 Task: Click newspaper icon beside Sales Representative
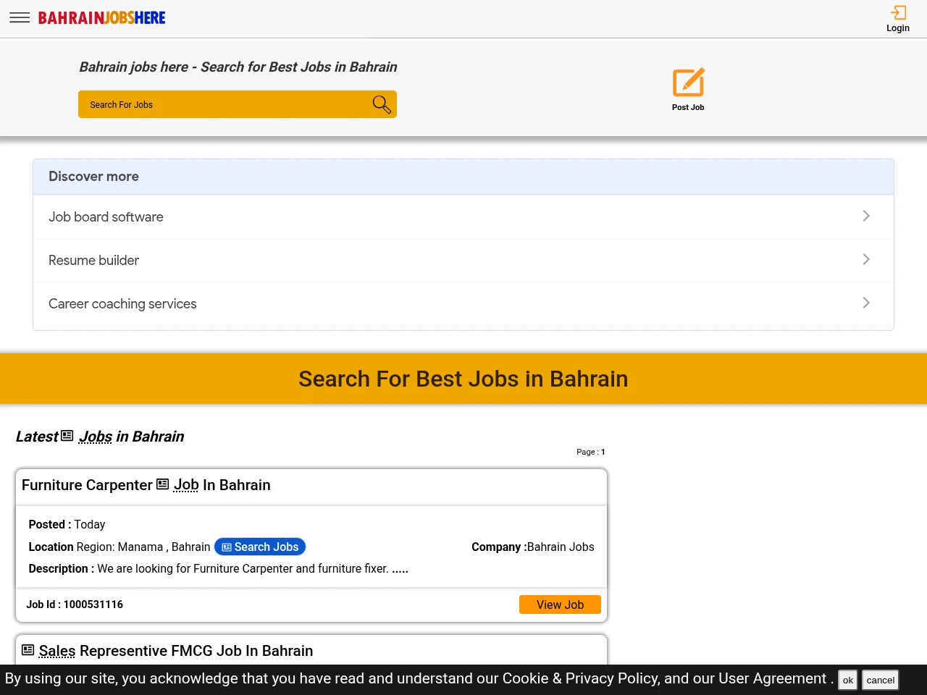click(x=28, y=650)
